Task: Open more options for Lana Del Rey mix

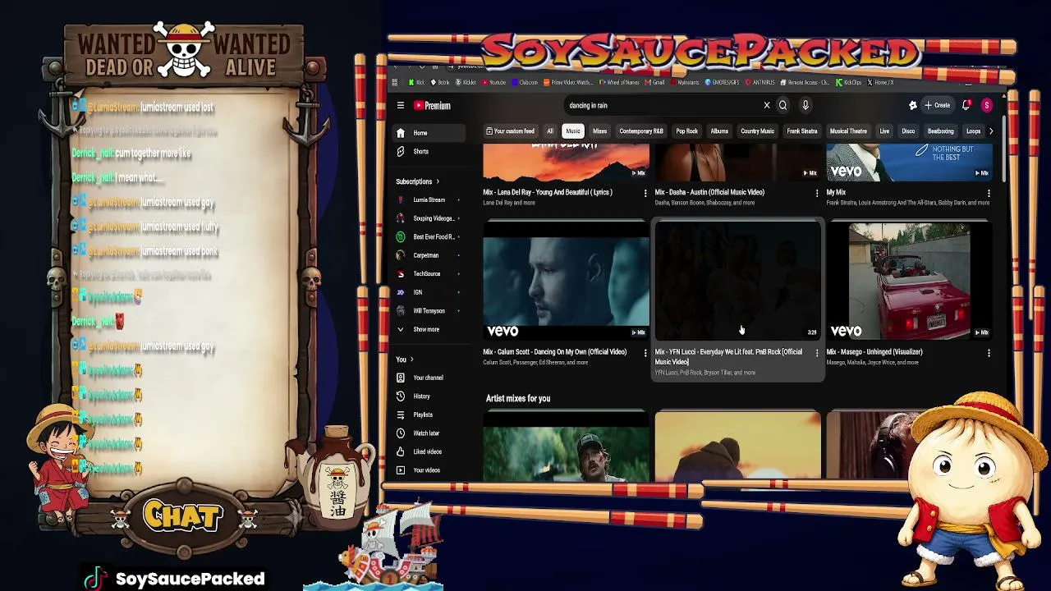Action: pyautogui.click(x=645, y=193)
